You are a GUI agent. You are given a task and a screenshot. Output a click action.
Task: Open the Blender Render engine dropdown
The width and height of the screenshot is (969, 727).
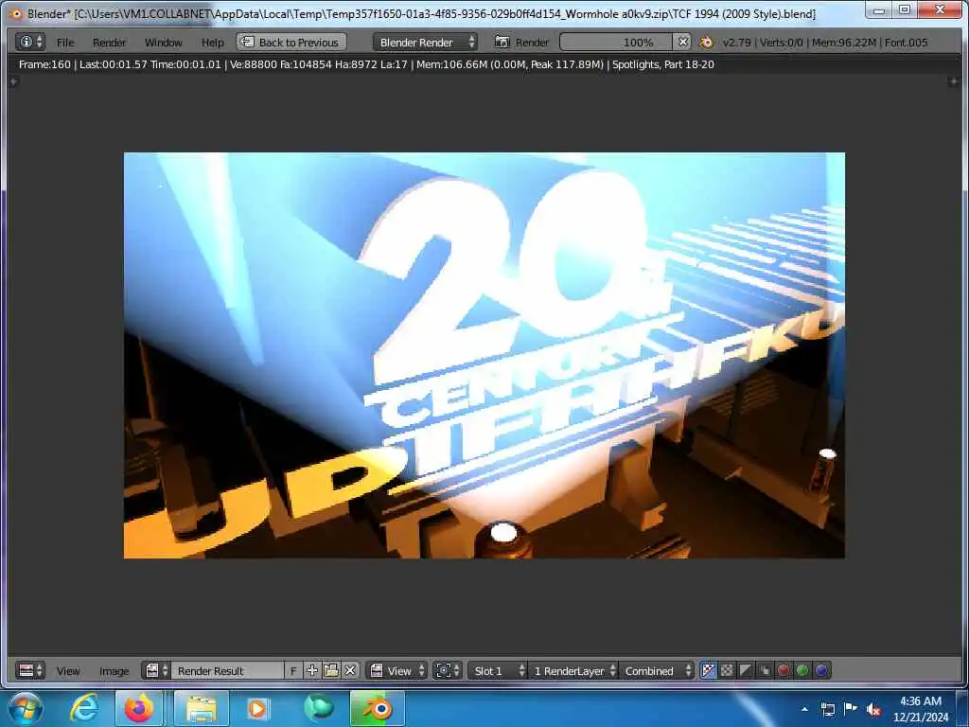[x=425, y=42]
